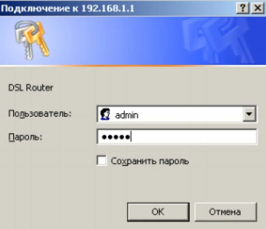Click the blue gradient banner background
Image resolution: width=266 pixels, height=229 pixels.
point(119,41)
